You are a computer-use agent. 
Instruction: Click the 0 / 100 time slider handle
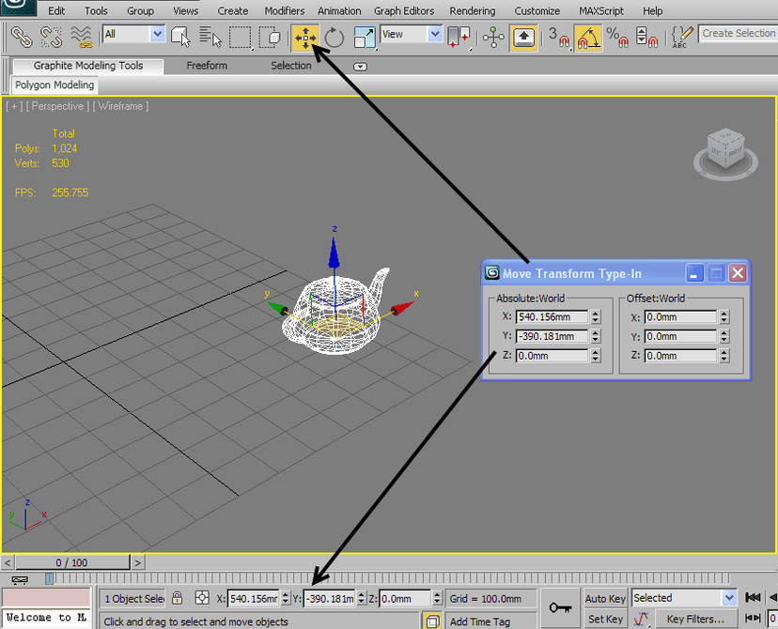point(72,562)
